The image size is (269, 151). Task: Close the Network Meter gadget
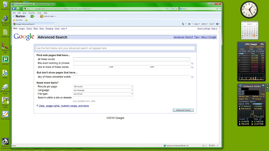click(267, 85)
